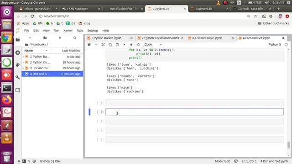The width and height of the screenshot is (292, 164).
Task: Open the Edit menu
Action: point(36,31)
